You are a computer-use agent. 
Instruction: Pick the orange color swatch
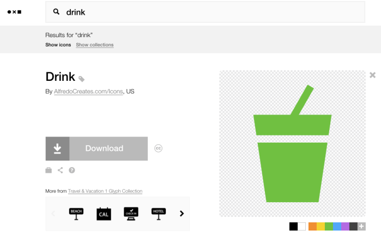tap(312, 226)
